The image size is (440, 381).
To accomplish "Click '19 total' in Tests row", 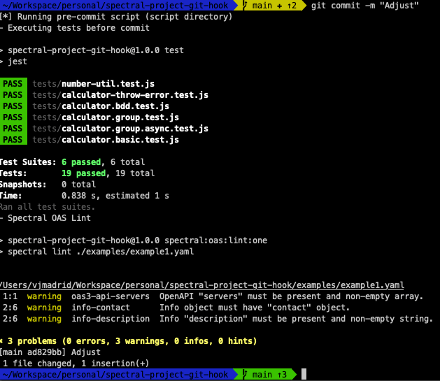I will [135, 173].
